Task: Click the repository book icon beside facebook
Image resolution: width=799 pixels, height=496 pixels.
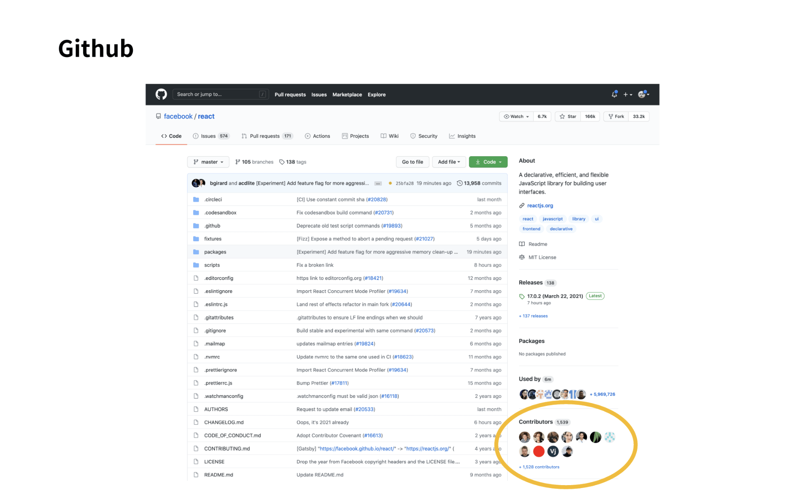Action: tap(158, 116)
